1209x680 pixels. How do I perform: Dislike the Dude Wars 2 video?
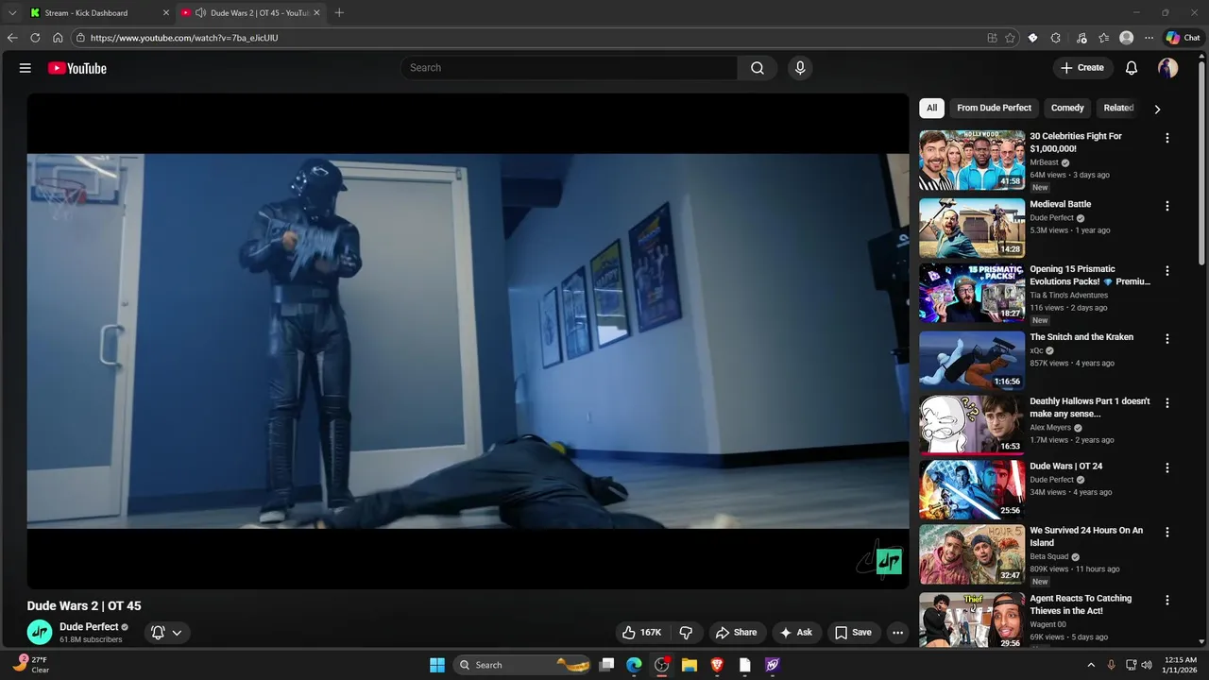[x=687, y=633]
